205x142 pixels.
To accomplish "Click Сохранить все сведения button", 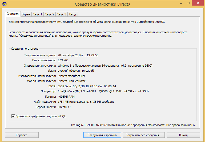I will (144, 135).
